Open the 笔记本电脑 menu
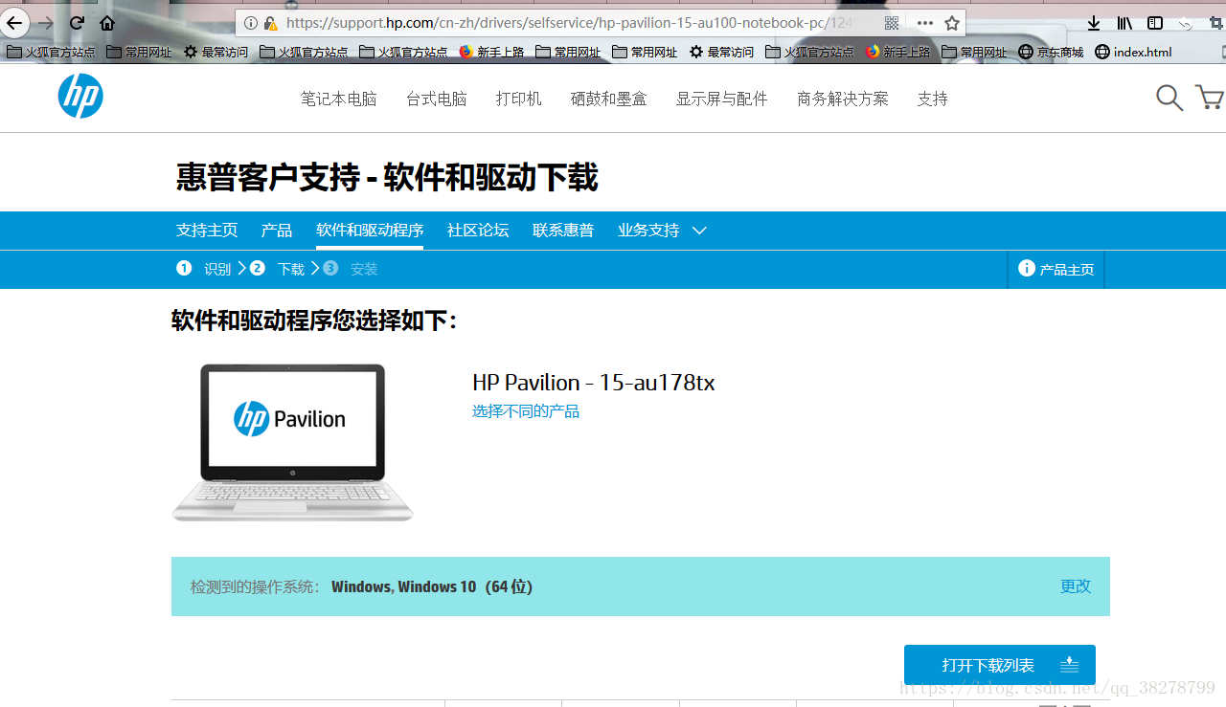1226x707 pixels. (339, 99)
